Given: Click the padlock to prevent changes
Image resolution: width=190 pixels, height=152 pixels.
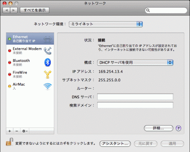Looking at the screenshot, I should [x=10, y=142].
